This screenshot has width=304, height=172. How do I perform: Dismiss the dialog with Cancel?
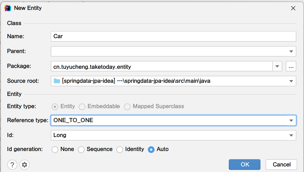click(x=281, y=164)
